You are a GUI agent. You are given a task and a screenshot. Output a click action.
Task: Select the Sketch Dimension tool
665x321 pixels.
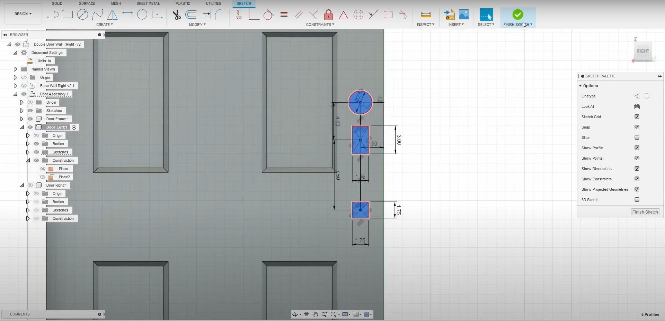127,15
